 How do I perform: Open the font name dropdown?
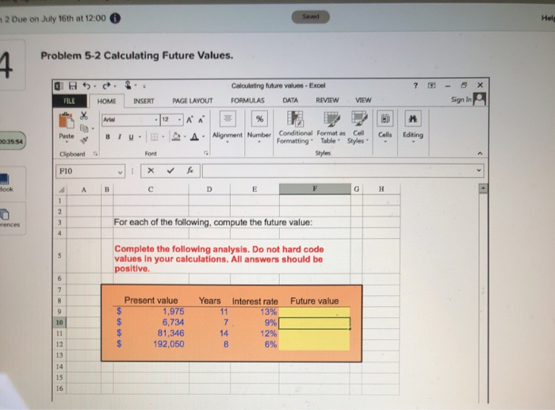pos(156,120)
